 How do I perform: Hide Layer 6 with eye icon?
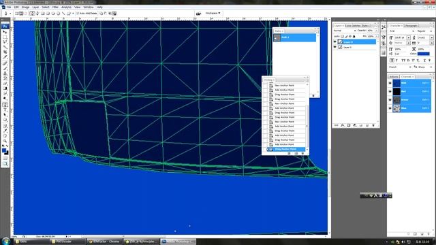point(334,42)
